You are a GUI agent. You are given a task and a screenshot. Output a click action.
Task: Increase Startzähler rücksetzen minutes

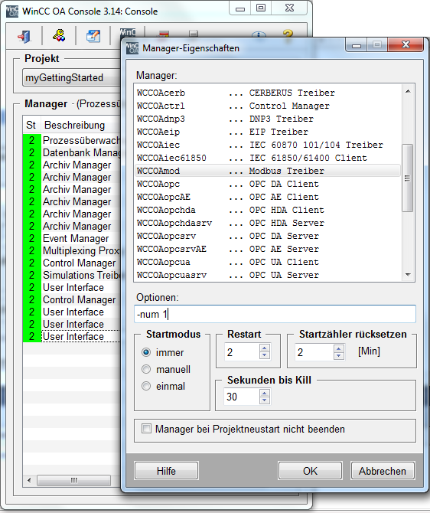(339, 348)
